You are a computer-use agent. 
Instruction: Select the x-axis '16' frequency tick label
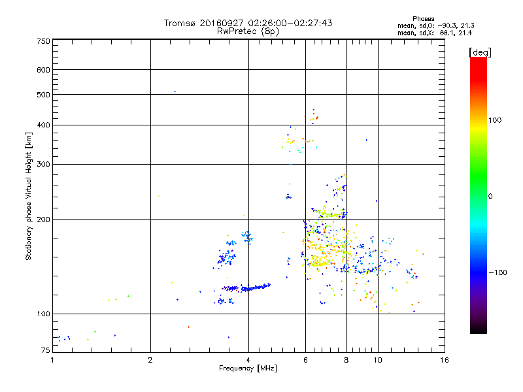point(445,360)
